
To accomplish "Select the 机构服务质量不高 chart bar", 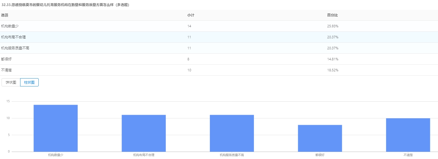I will coord(232,133).
